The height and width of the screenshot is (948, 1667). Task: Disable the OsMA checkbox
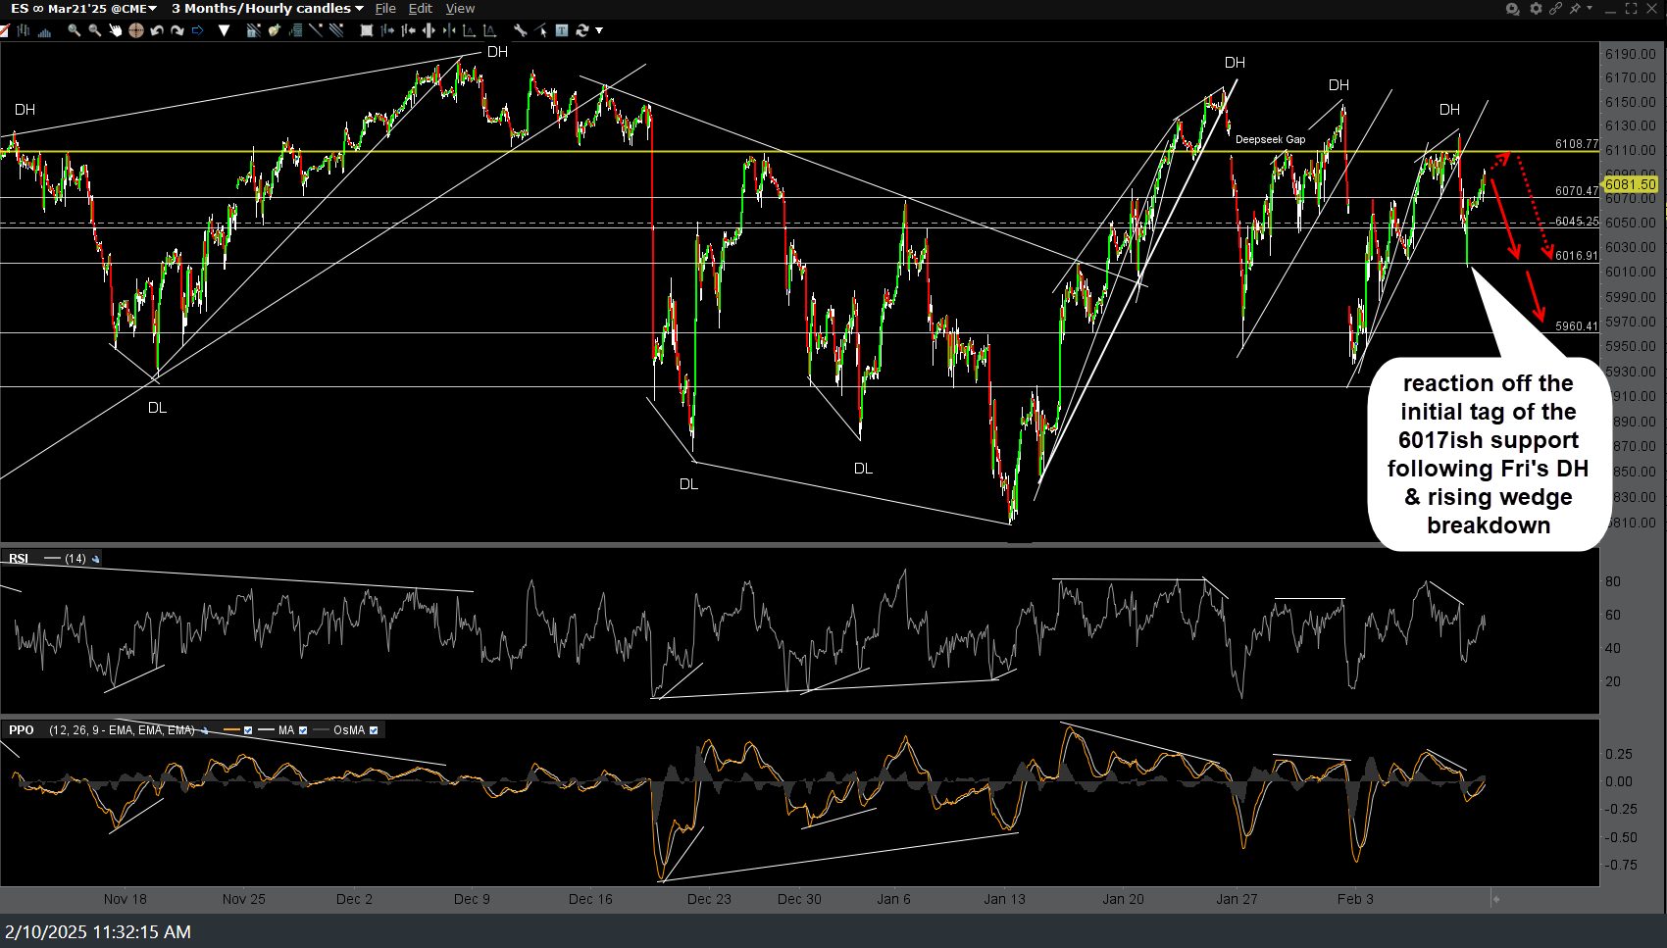tap(373, 729)
